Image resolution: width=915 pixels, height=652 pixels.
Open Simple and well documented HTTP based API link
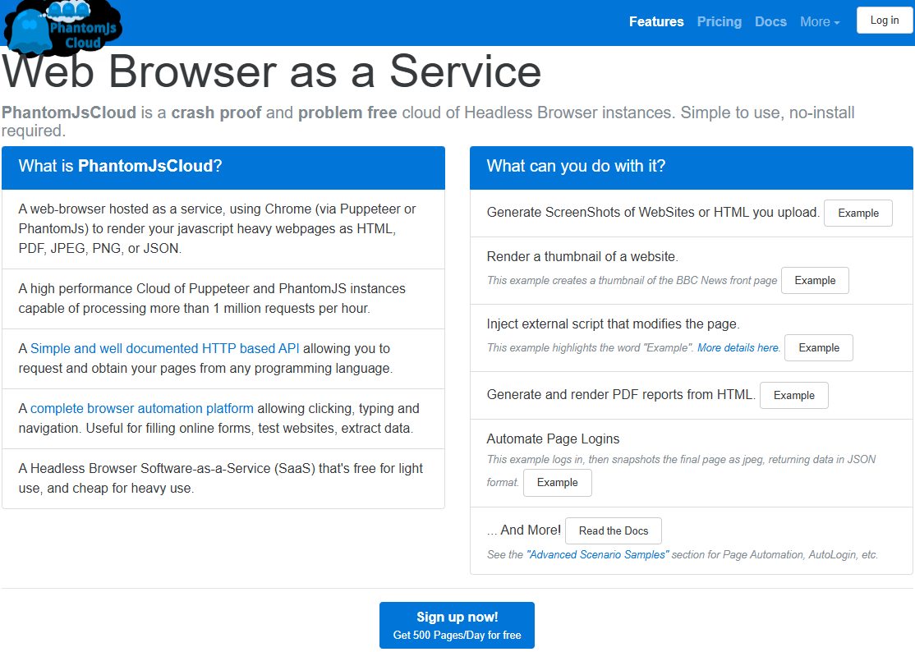tap(164, 348)
